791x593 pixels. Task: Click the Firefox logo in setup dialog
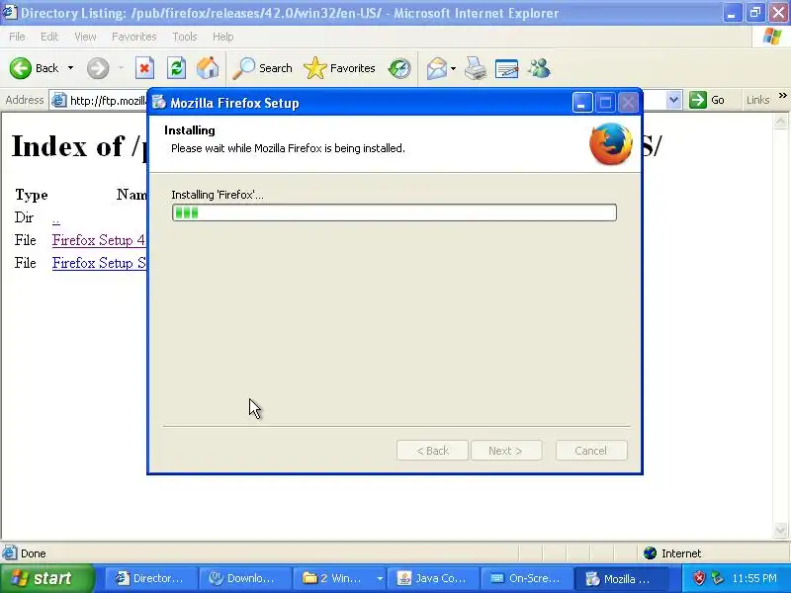point(611,143)
